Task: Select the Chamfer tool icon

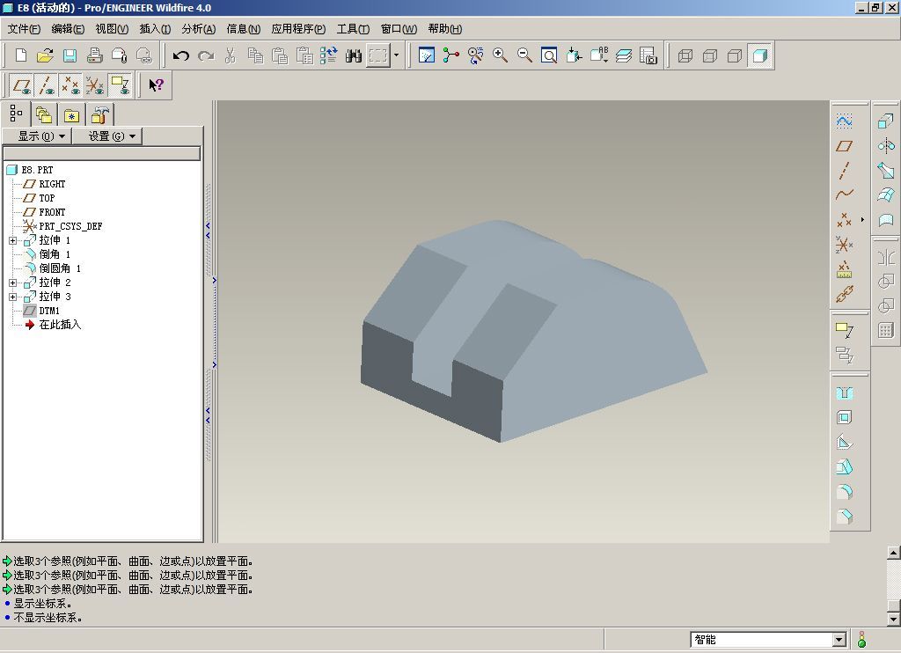Action: click(844, 517)
